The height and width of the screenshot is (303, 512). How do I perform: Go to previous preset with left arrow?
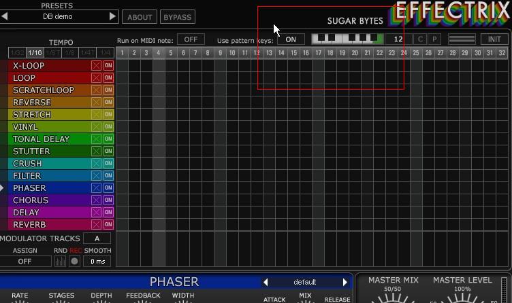4,16
